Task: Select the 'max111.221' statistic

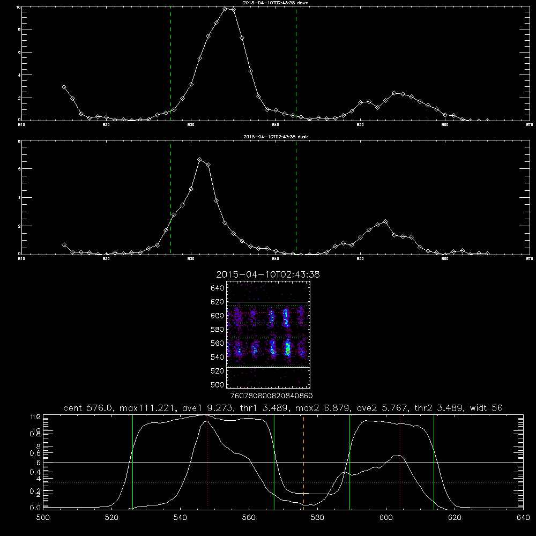Action: [147, 408]
